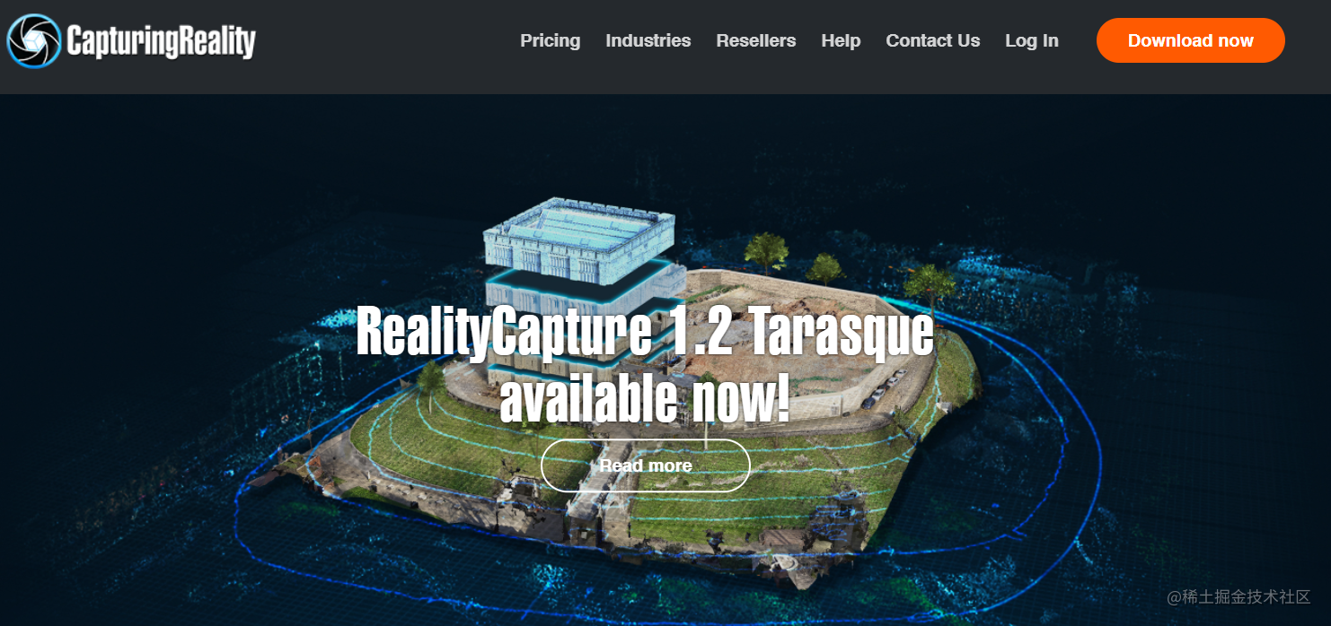The image size is (1331, 626).
Task: Click the RealityCapture 1.2 Tarasque headline
Action: point(645,333)
